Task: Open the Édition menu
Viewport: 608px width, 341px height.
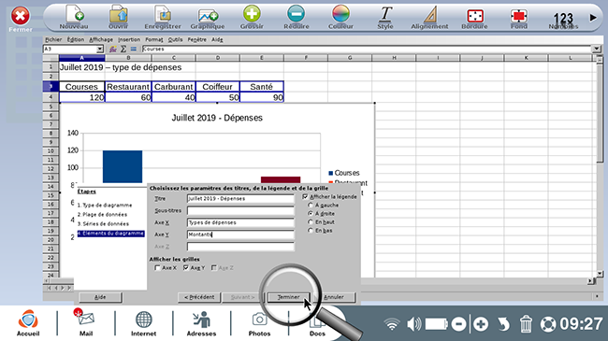Action: coord(75,39)
